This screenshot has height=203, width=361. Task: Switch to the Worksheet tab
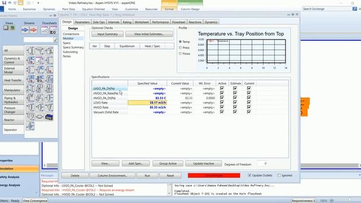(x=142, y=22)
